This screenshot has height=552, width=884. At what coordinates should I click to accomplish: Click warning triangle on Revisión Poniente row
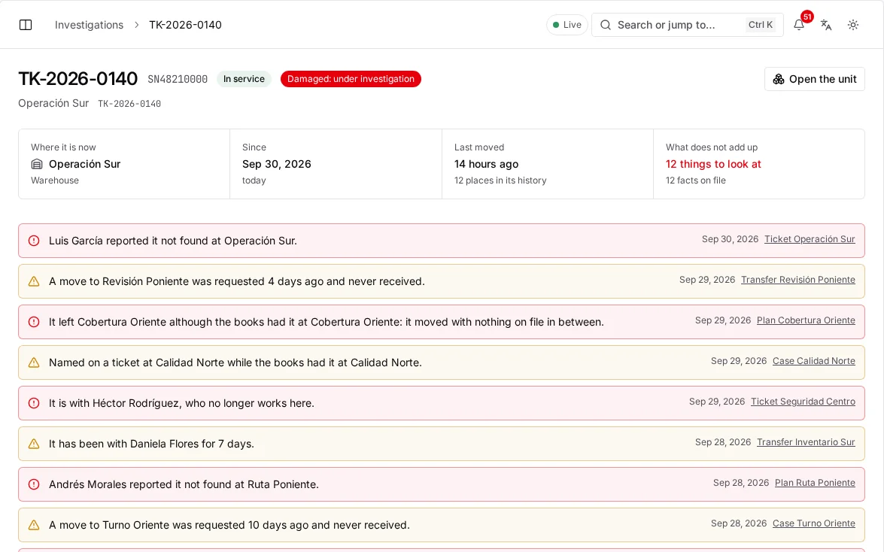click(34, 281)
